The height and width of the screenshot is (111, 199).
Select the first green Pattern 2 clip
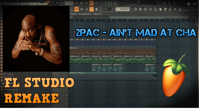(97, 59)
